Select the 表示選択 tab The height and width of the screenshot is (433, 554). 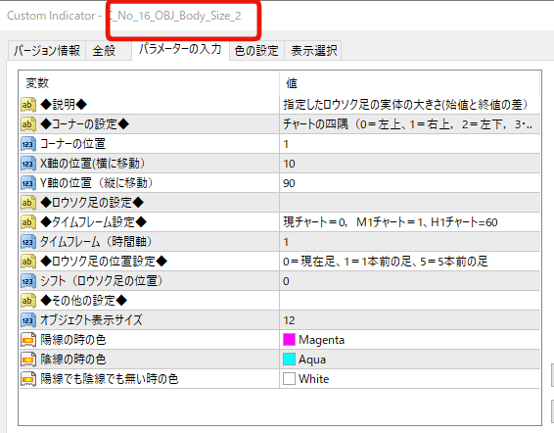pos(313,51)
